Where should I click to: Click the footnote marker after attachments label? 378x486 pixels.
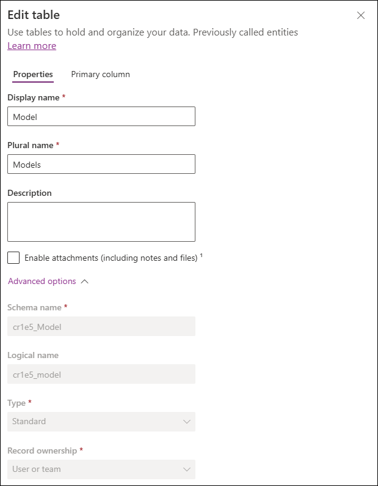pos(202,256)
